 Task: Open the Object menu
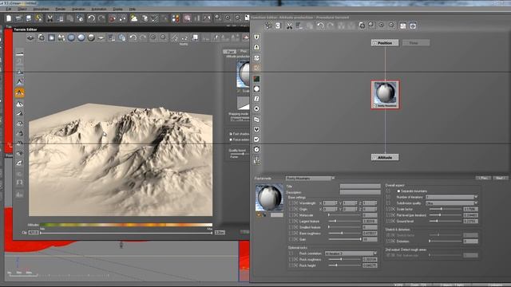pos(22,9)
